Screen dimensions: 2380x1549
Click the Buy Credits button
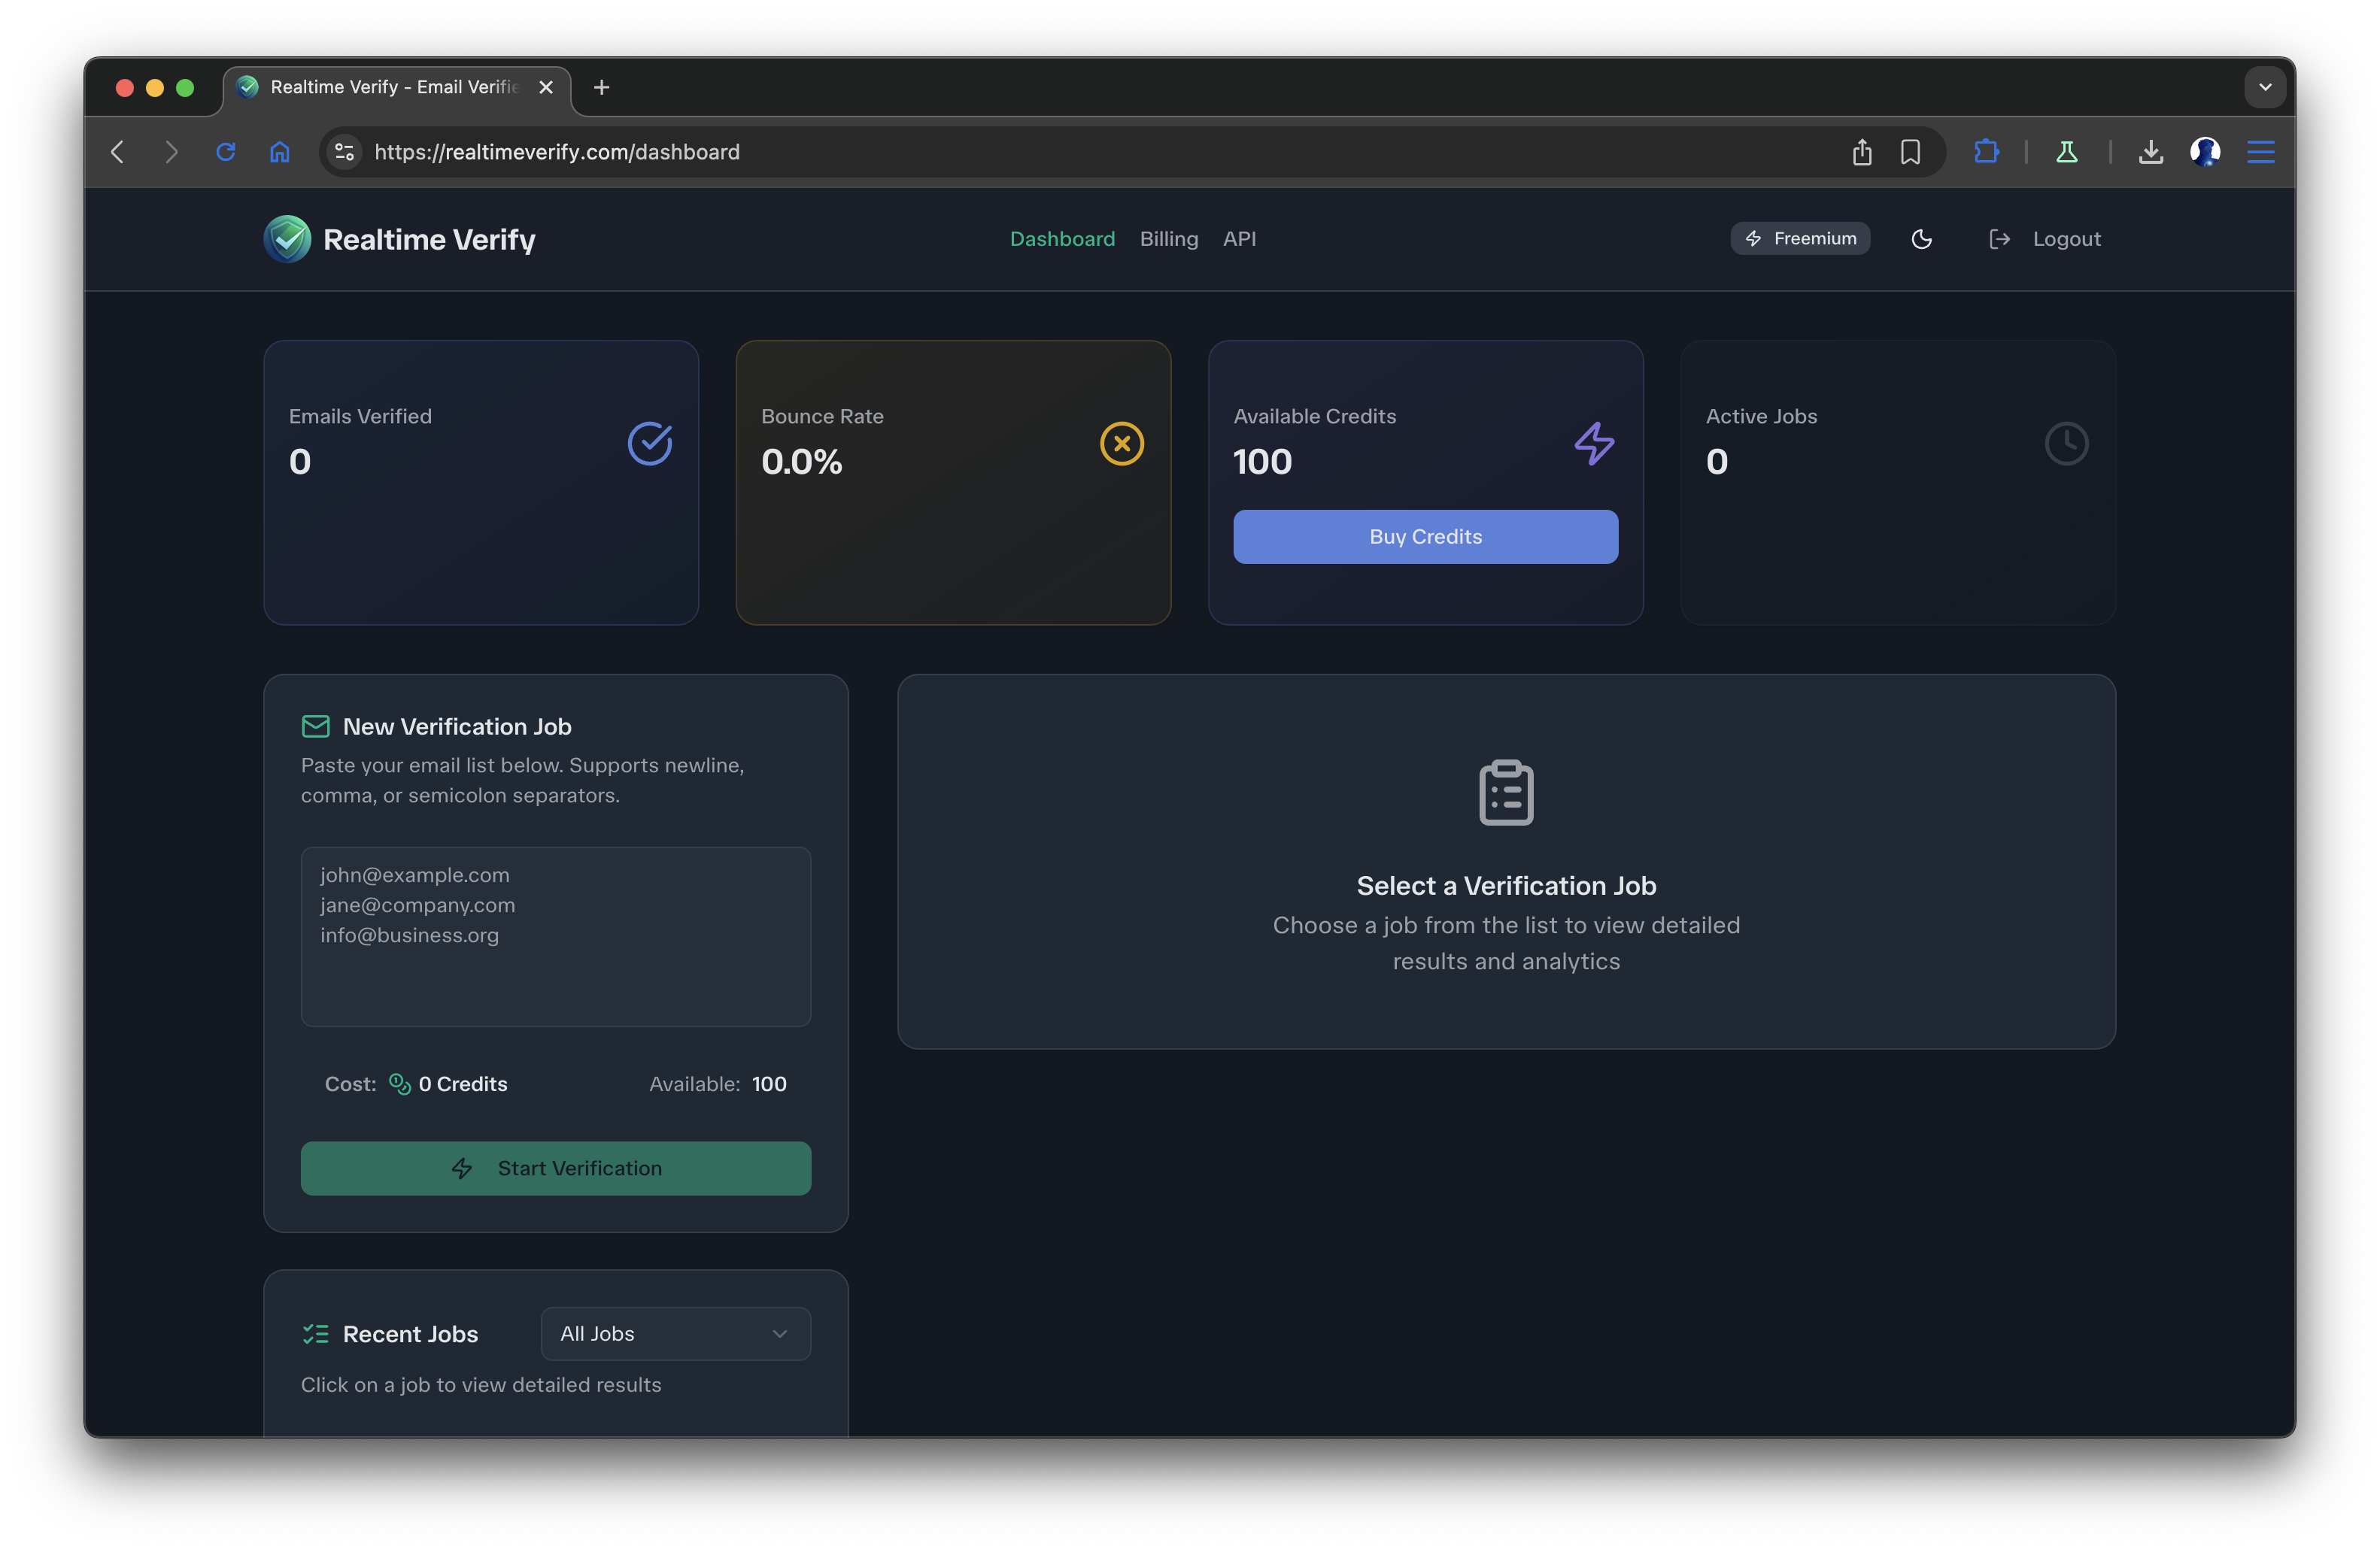[x=1424, y=537]
